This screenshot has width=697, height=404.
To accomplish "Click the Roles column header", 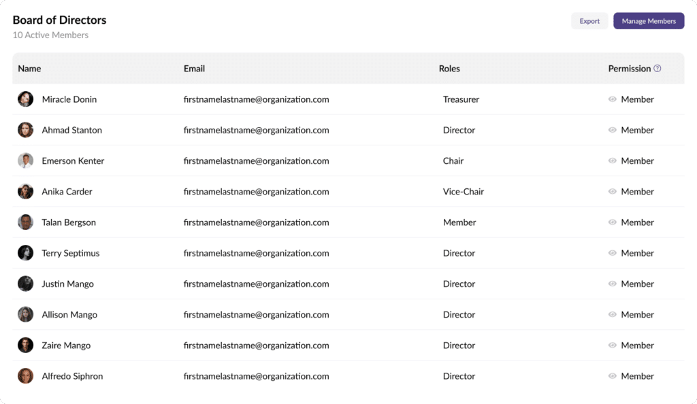I will (x=449, y=69).
